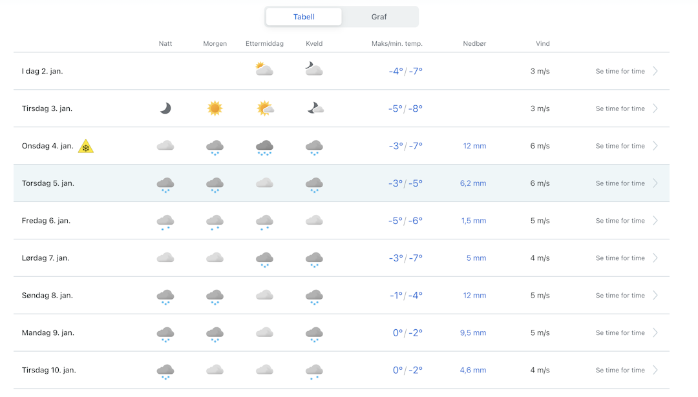Select the sleet icon for Saturday evening
This screenshot has width=698, height=397.
[x=314, y=258]
